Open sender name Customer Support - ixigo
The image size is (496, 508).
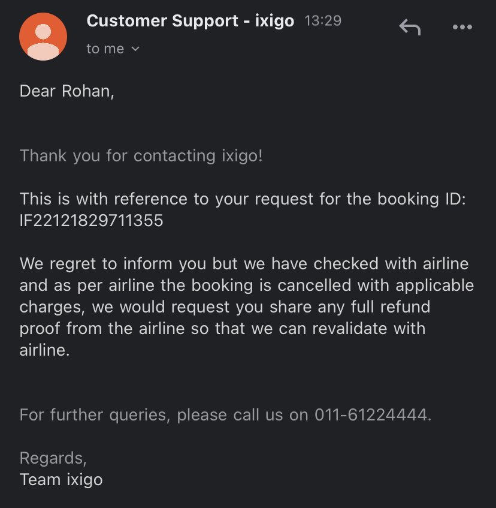(x=190, y=21)
